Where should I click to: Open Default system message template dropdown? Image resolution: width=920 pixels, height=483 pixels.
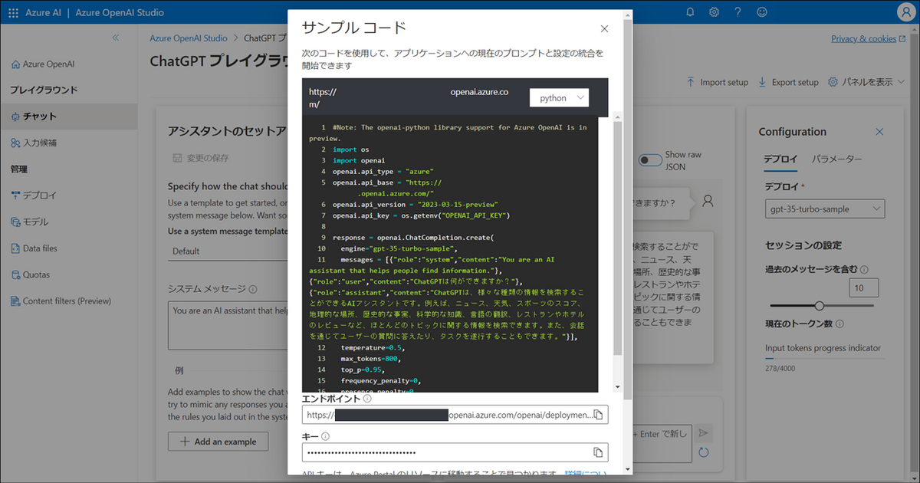228,251
